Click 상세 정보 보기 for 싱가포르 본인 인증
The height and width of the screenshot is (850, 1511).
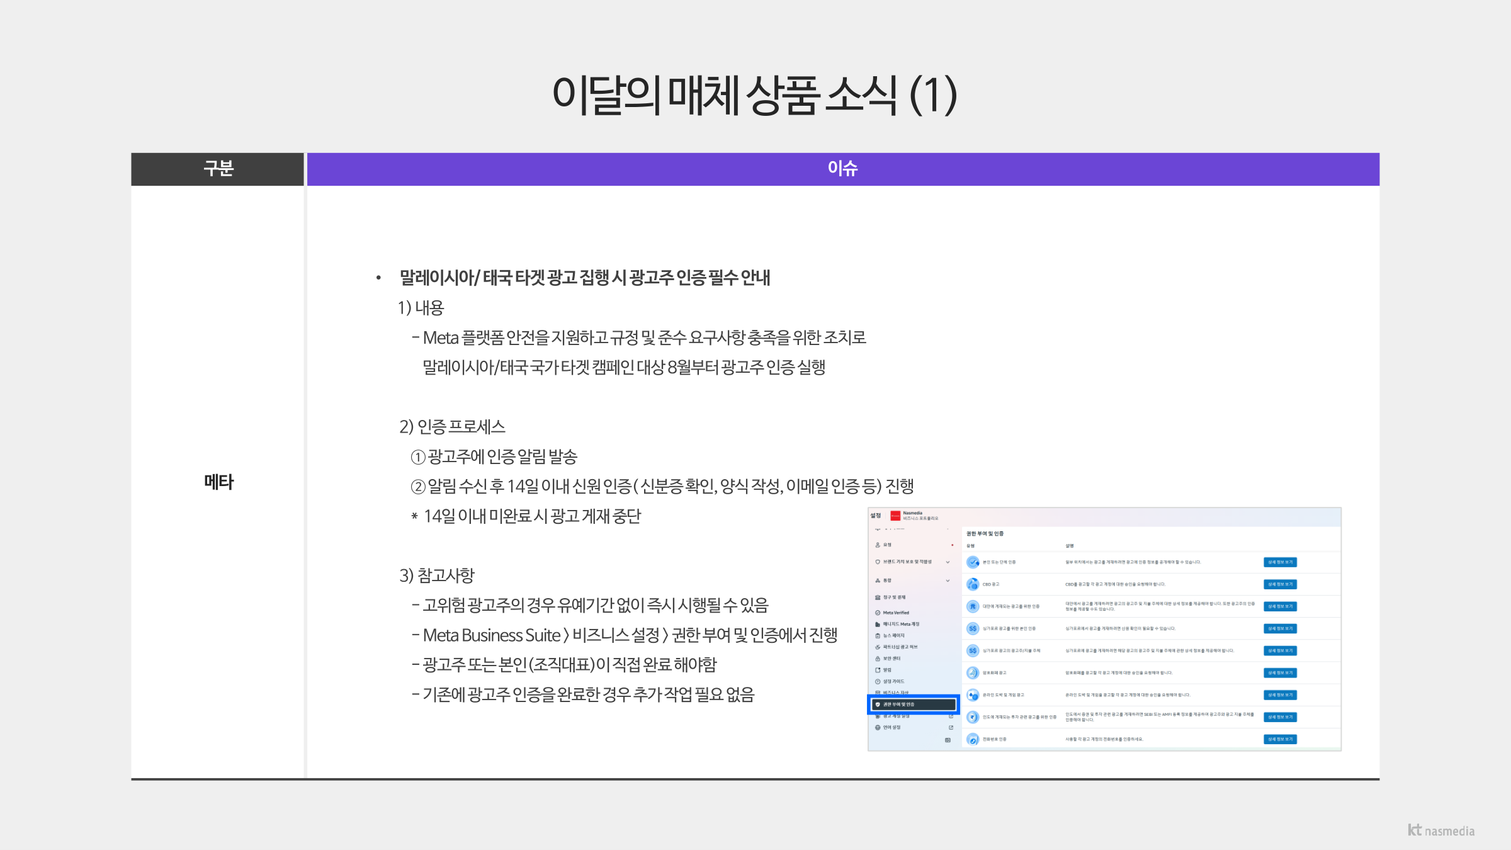(x=1280, y=628)
